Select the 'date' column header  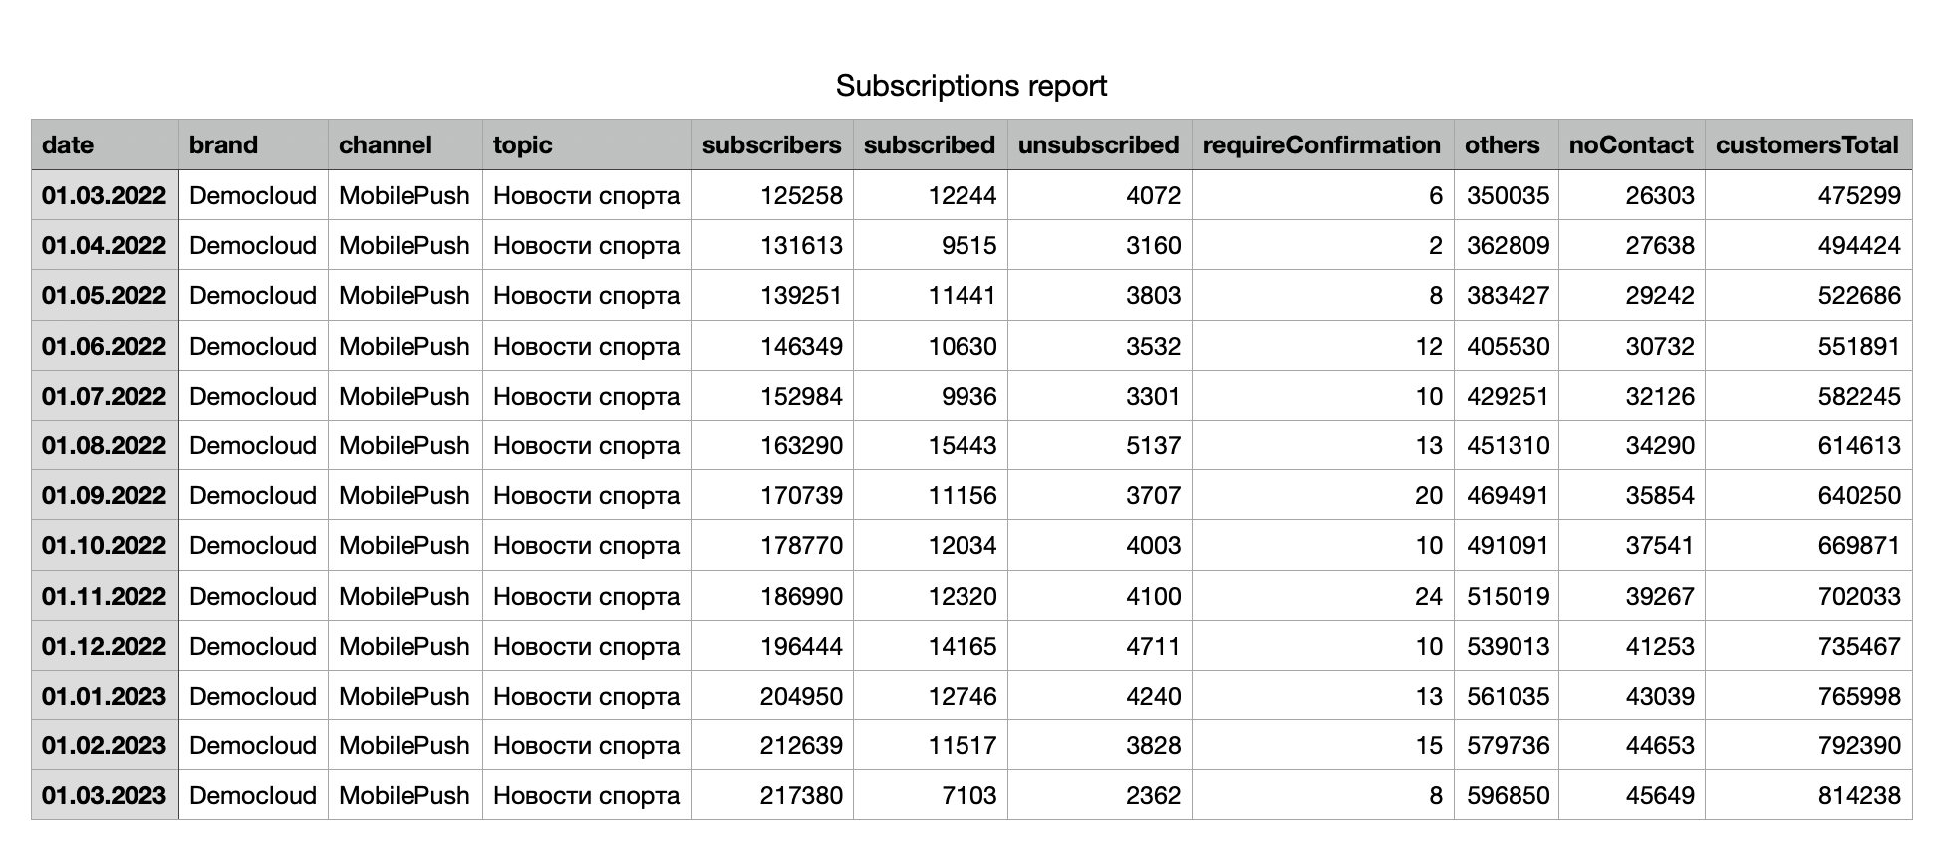(x=105, y=144)
